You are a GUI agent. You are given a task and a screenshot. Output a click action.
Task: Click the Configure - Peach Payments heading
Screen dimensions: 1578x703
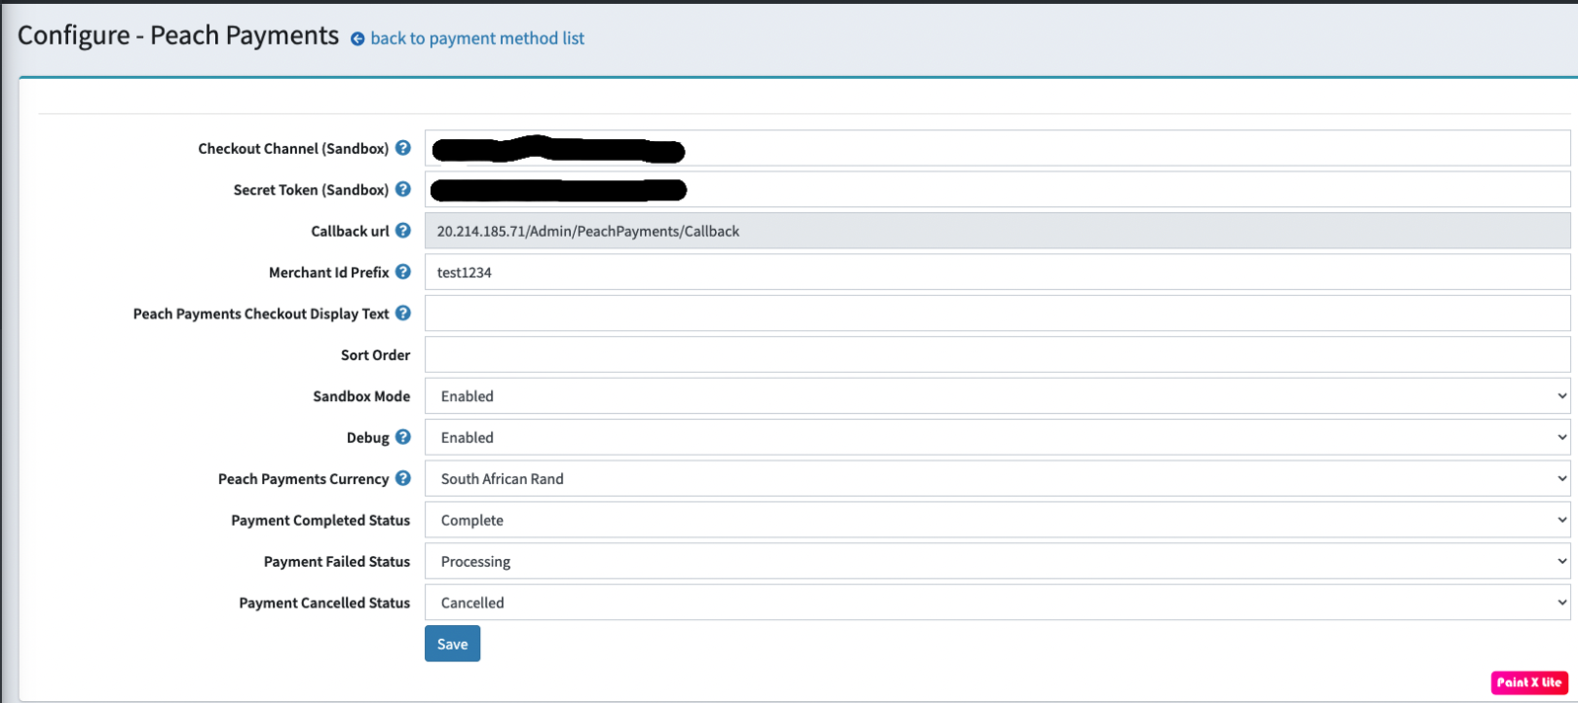coord(179,35)
